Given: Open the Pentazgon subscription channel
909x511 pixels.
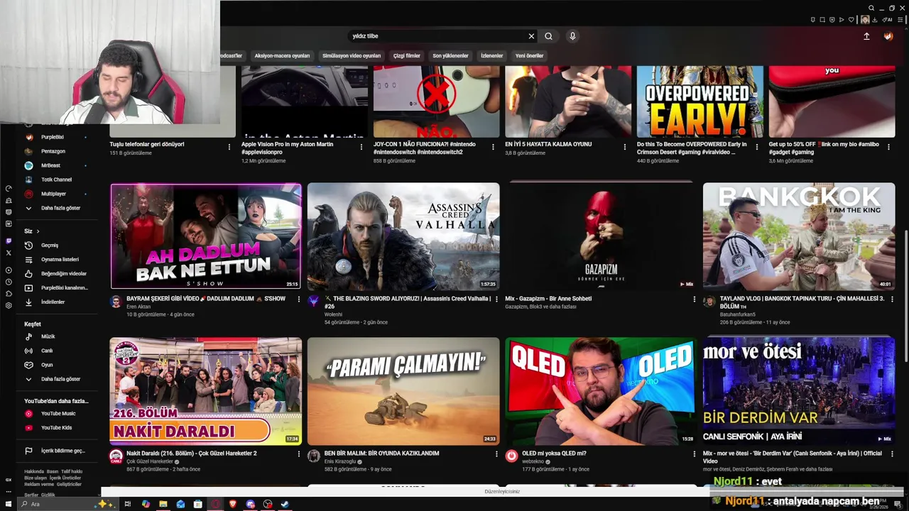Looking at the screenshot, I should coord(55,151).
